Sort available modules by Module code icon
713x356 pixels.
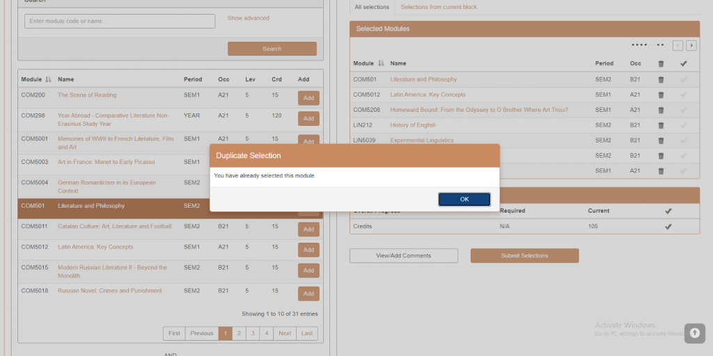(x=49, y=79)
